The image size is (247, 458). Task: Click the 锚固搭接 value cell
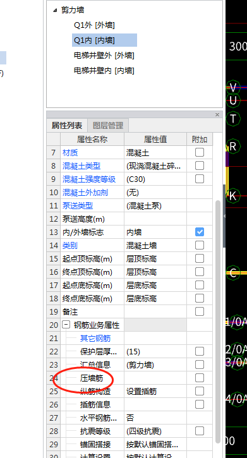point(155,445)
